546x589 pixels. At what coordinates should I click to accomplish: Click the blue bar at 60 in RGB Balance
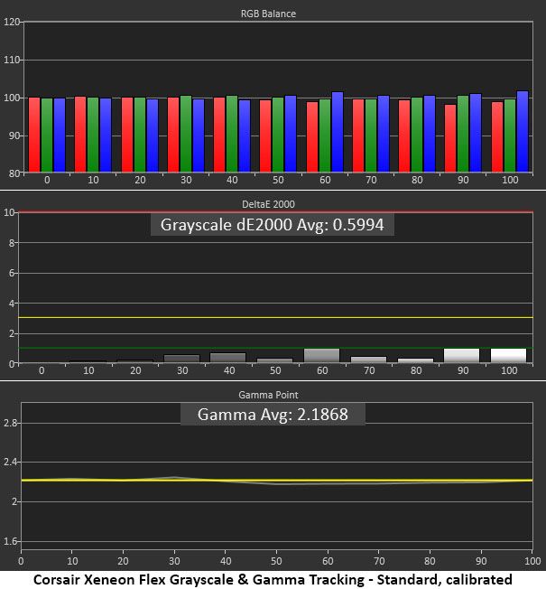tap(338, 132)
